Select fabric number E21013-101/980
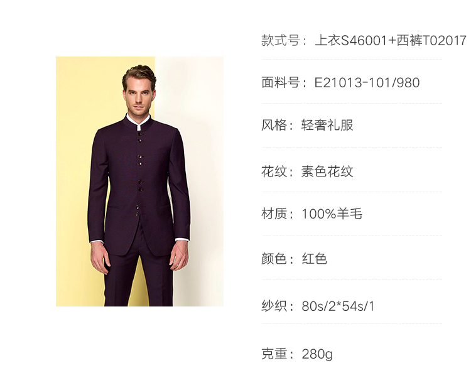The width and height of the screenshot is (471, 390). coord(367,83)
